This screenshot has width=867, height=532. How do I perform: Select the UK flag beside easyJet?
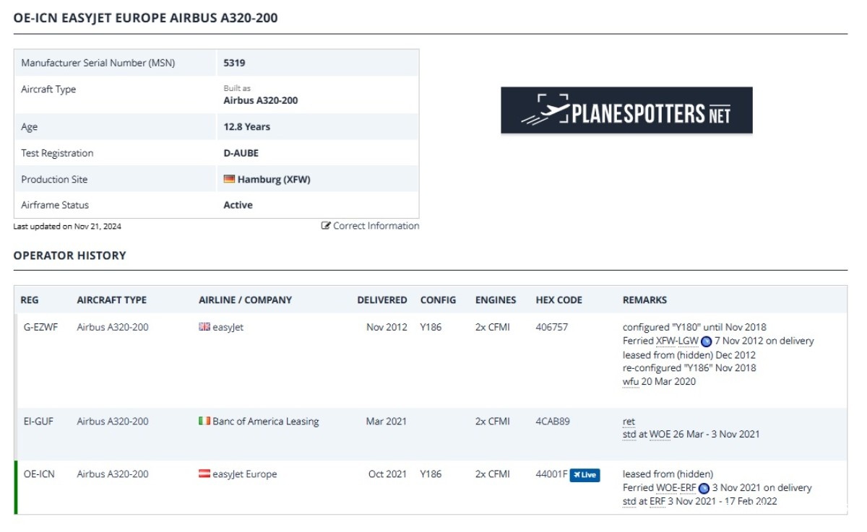(204, 327)
